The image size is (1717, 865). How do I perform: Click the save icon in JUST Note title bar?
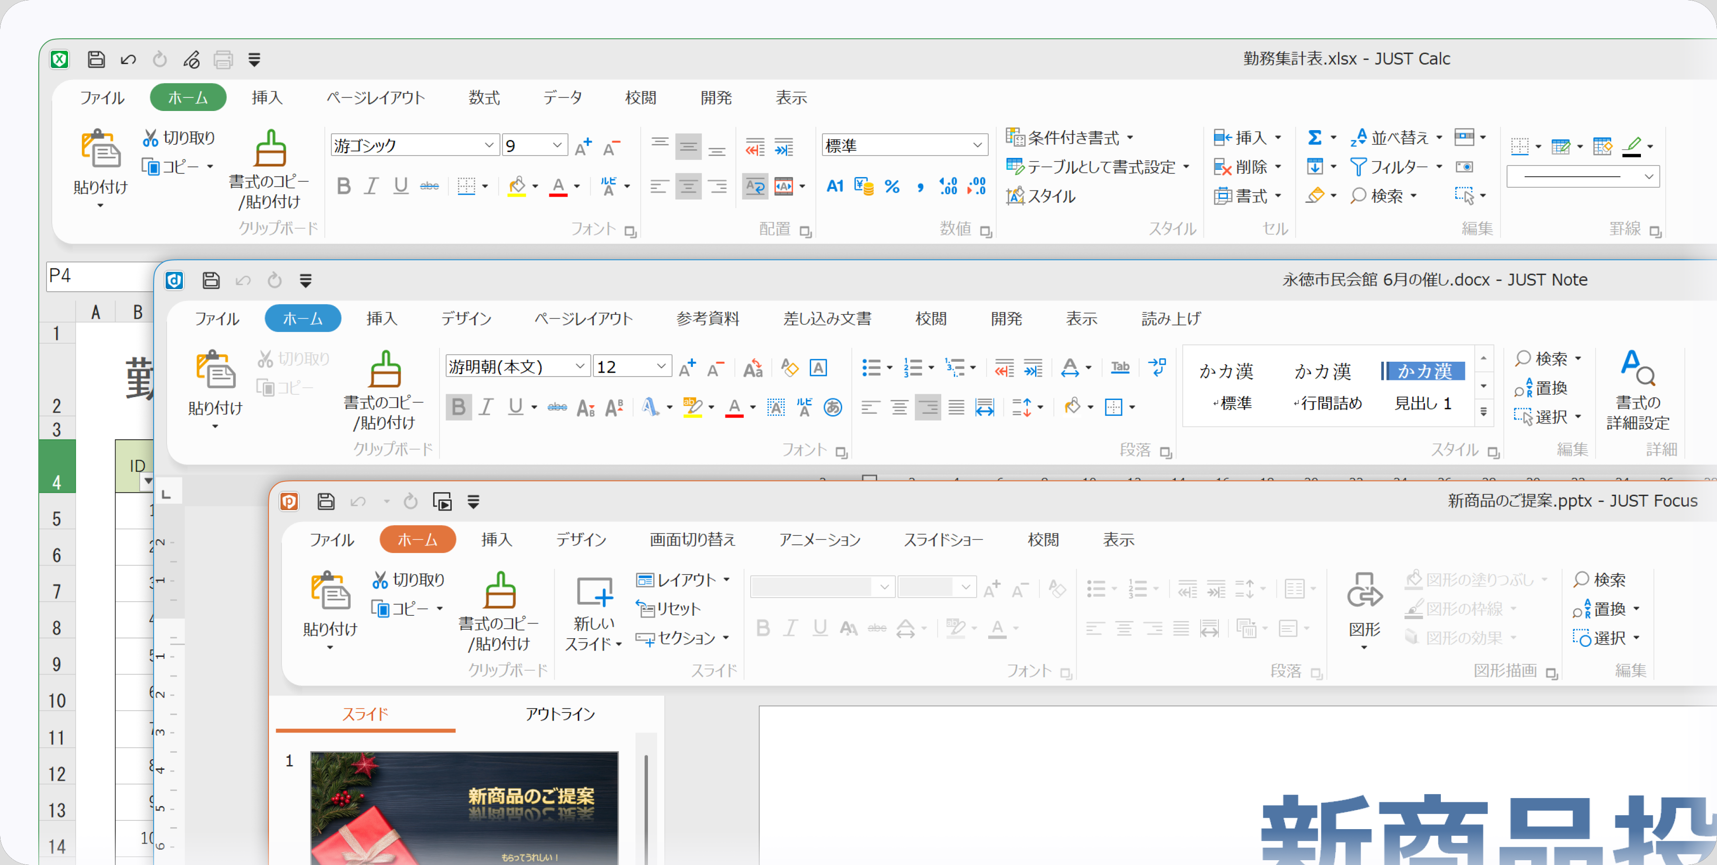[x=211, y=280]
